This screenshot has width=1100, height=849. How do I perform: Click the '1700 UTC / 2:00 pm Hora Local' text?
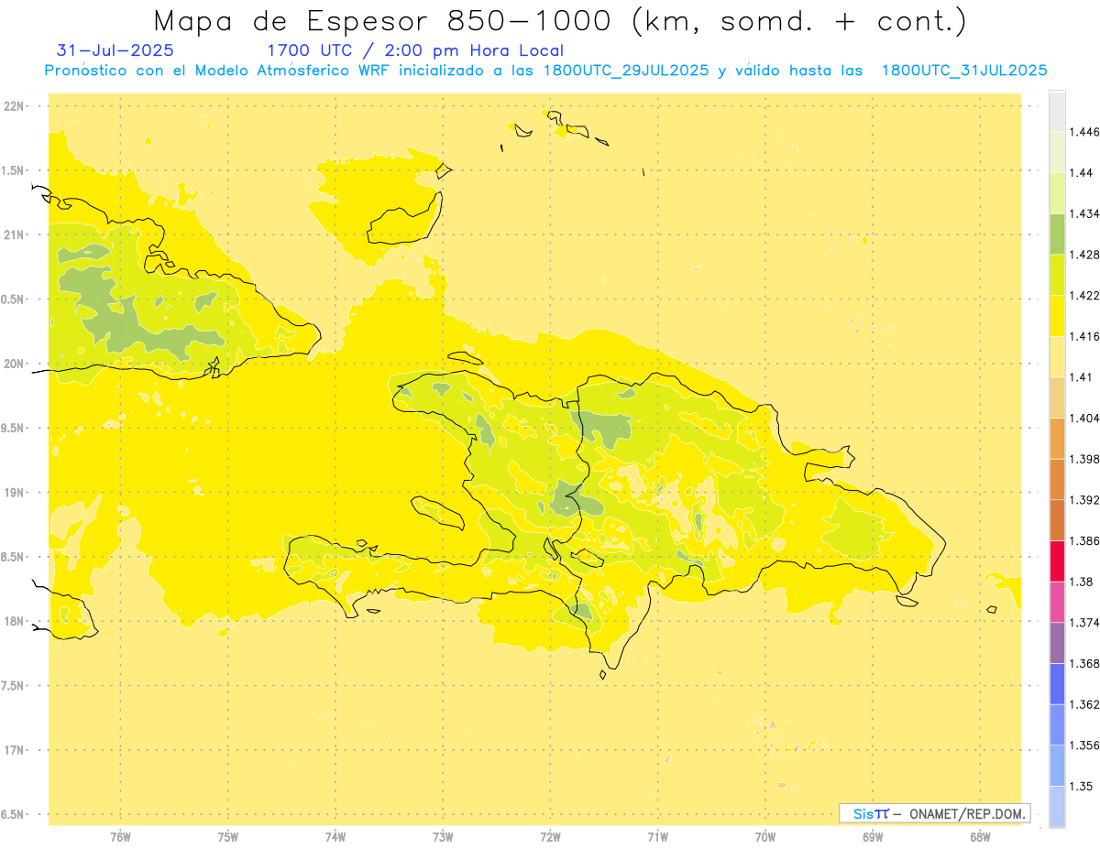click(415, 50)
